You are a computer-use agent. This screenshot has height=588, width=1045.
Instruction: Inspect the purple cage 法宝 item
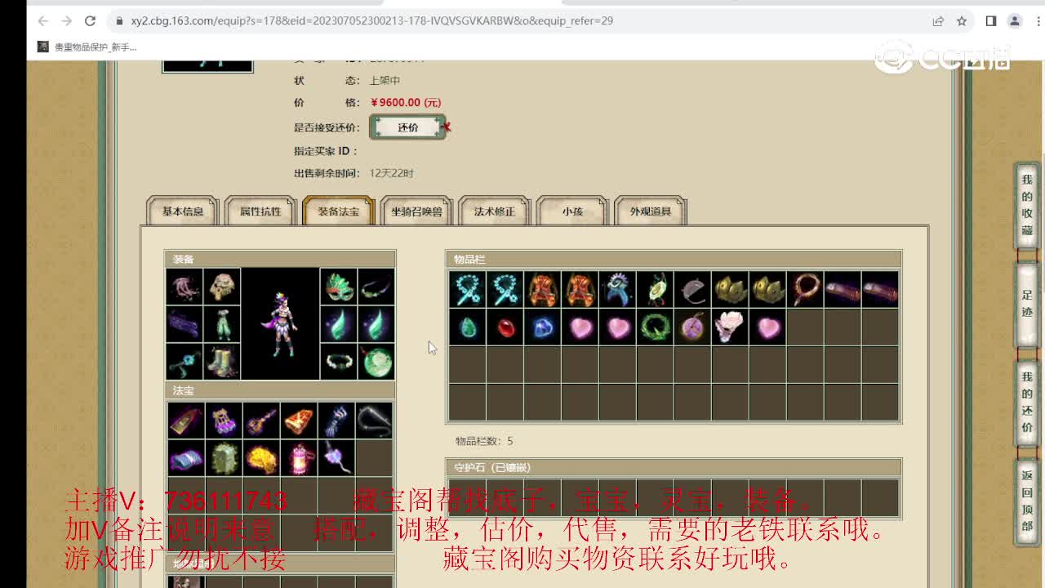click(x=223, y=421)
